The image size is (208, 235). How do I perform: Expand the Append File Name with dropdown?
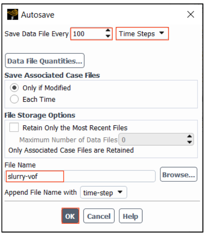tap(104, 192)
